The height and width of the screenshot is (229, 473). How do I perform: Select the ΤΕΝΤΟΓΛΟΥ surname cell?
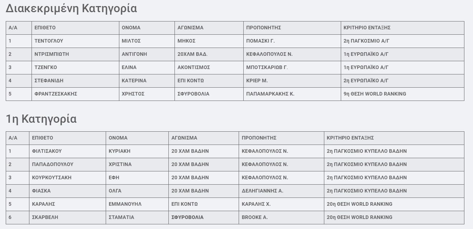[49, 41]
